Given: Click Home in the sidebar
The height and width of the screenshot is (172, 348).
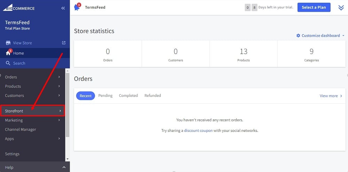Looking at the screenshot, I should (18, 53).
